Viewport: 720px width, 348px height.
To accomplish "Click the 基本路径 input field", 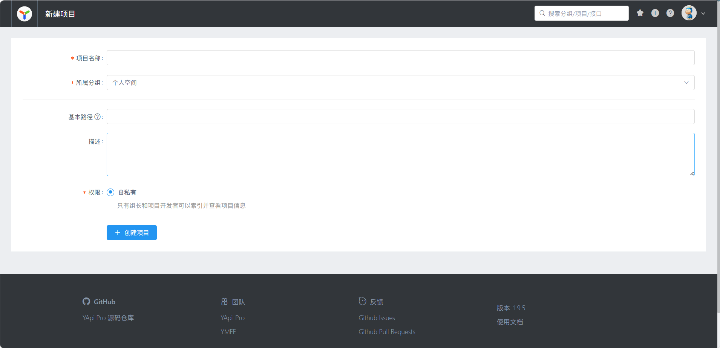I will click(x=400, y=117).
